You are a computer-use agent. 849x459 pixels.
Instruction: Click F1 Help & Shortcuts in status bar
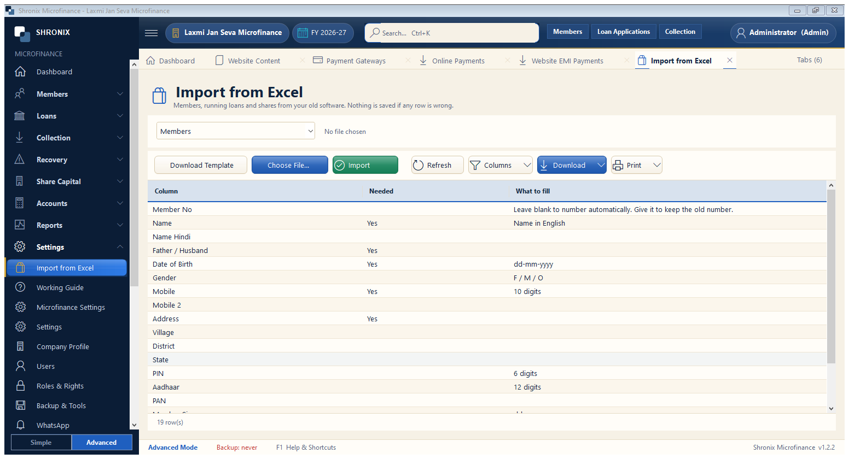point(306,448)
